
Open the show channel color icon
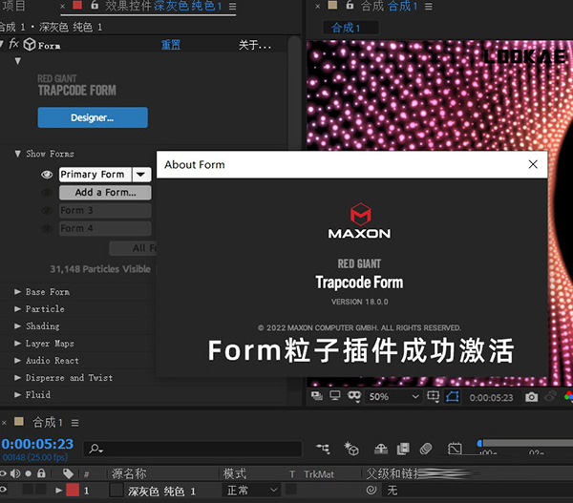[568, 396]
